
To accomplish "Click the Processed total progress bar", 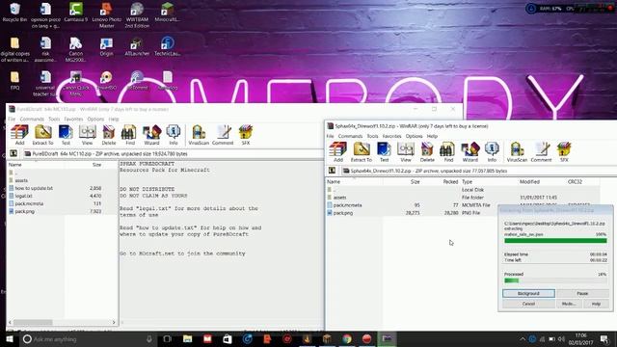I will pos(555,280).
